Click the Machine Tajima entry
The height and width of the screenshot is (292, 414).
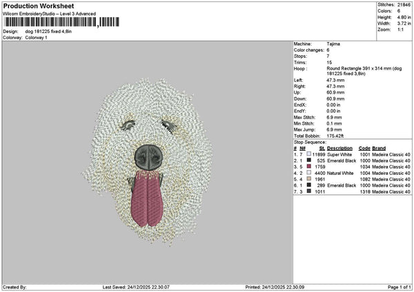point(333,44)
